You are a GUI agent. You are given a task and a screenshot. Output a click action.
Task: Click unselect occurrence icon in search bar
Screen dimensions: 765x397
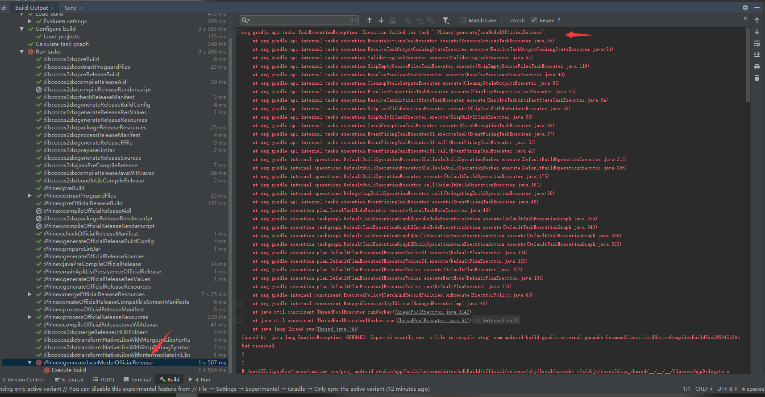(419, 20)
